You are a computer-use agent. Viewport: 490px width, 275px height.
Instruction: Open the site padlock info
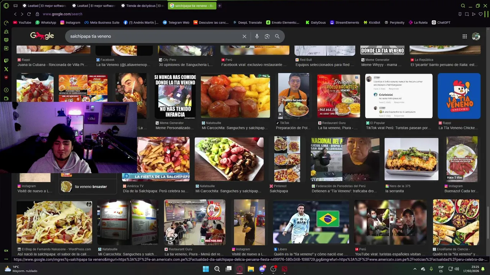tap(37, 14)
